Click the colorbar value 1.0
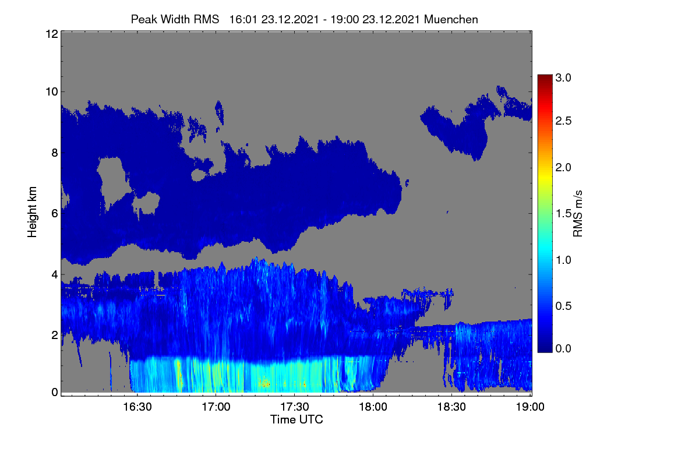The height and width of the screenshot is (466, 699). click(563, 260)
